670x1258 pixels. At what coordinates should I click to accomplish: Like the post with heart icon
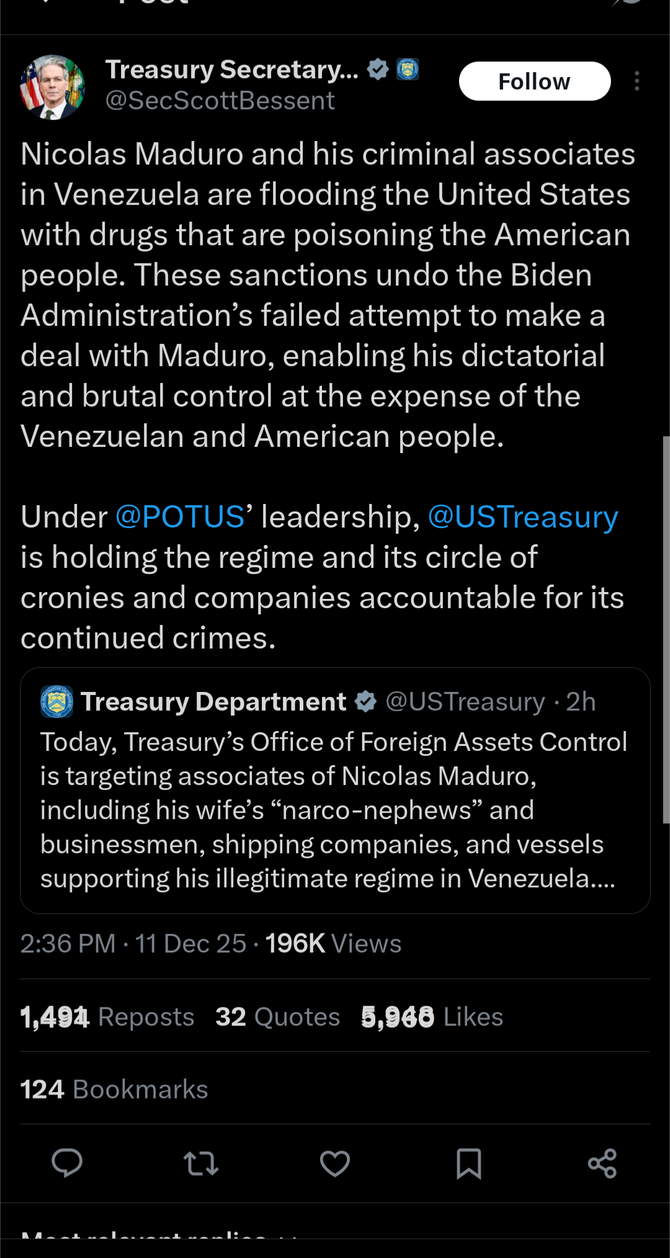pos(335,1163)
